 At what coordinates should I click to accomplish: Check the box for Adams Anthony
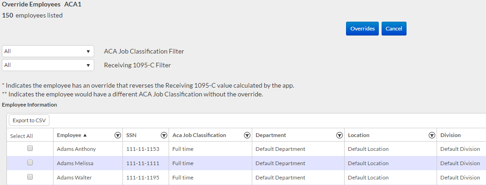pyautogui.click(x=30, y=149)
